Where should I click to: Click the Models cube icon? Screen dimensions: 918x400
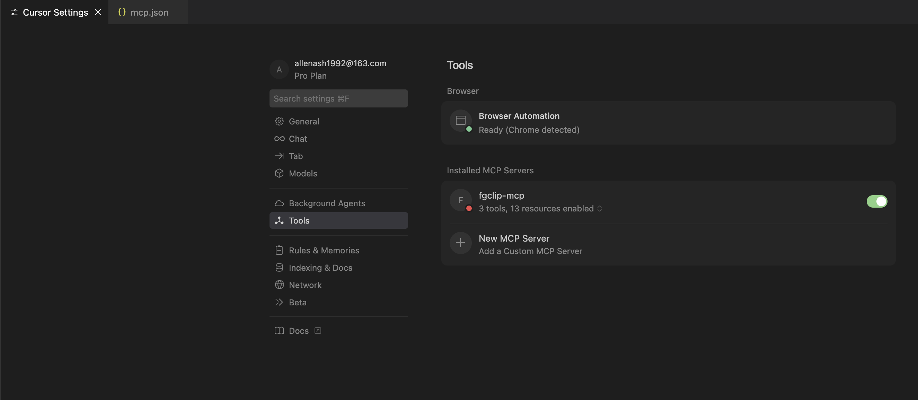[x=279, y=173]
